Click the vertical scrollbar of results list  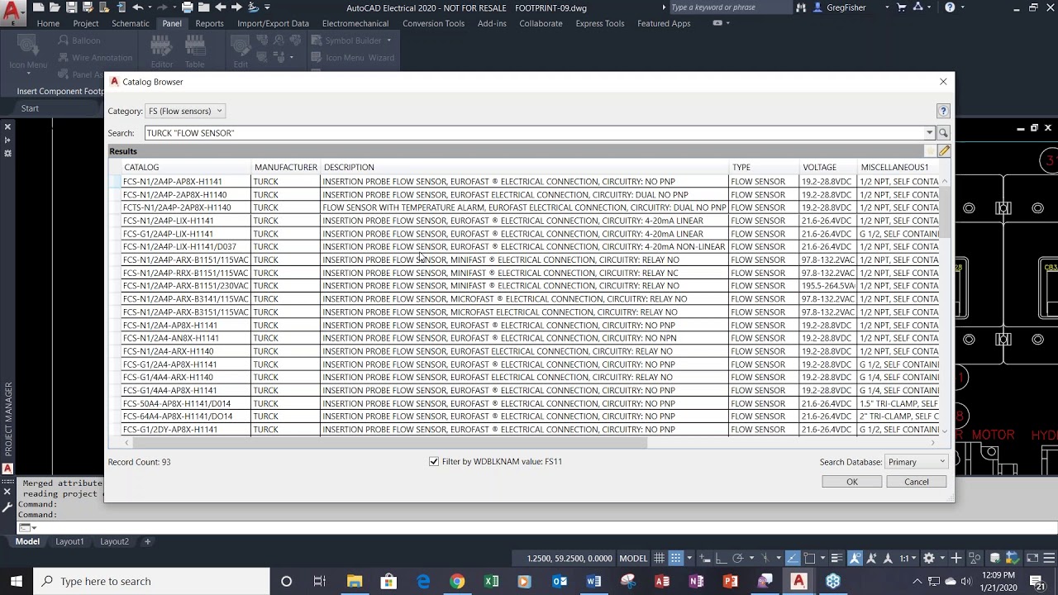(x=944, y=212)
